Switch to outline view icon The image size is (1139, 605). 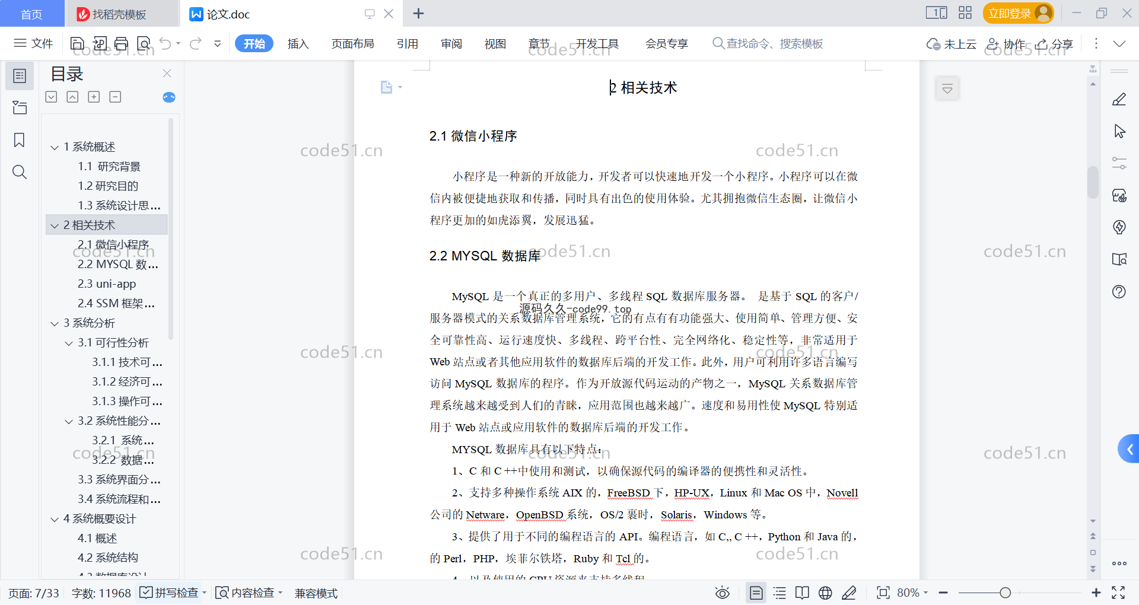[x=780, y=593]
